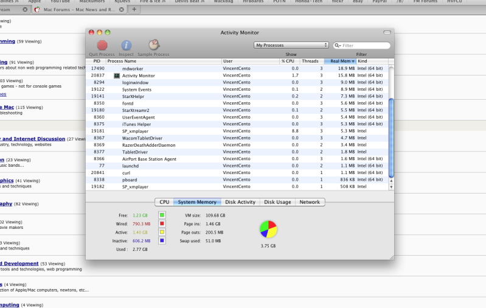Select the AirPort Base Station Agent row

click(x=237, y=159)
